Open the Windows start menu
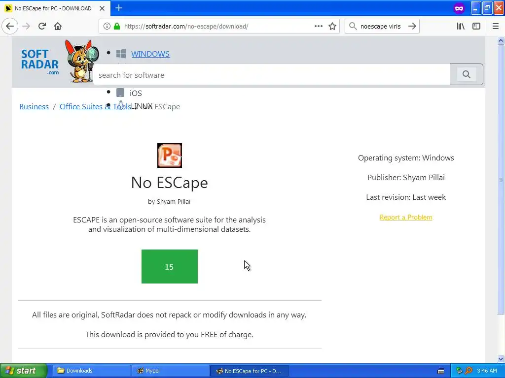This screenshot has height=378, width=505. click(x=24, y=371)
